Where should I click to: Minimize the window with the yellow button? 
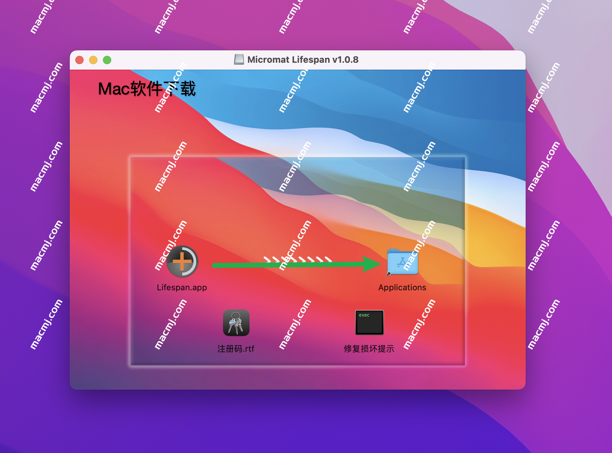click(93, 60)
